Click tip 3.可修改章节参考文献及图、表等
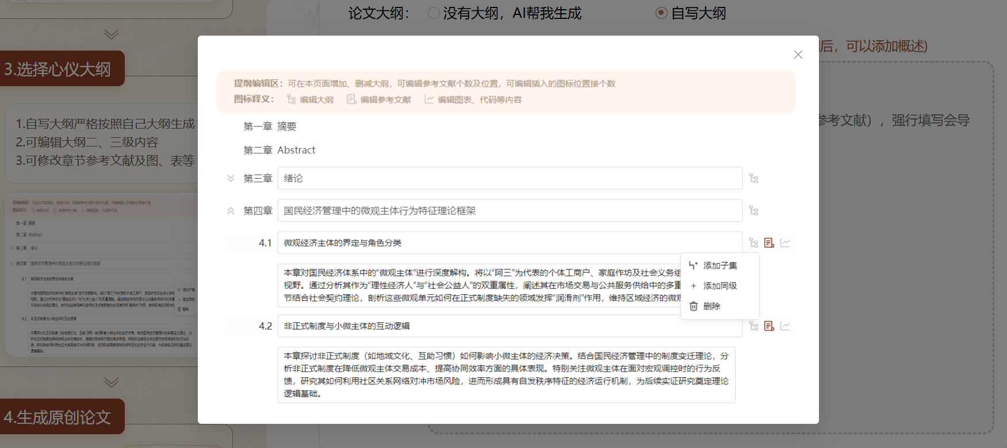This screenshot has height=448, width=1007. tap(105, 160)
